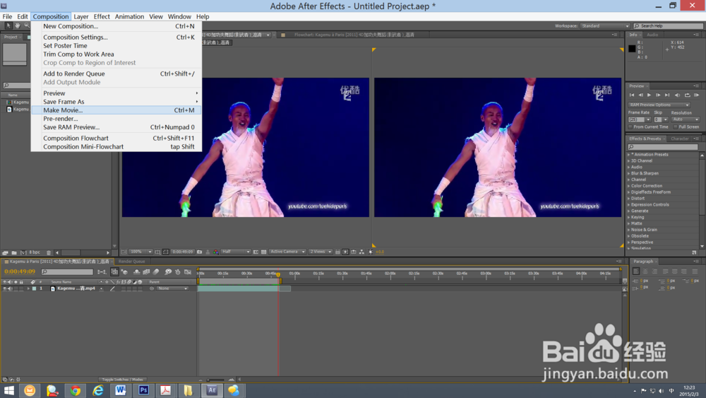Choose Make Movie from Composition menu
Image resolution: width=706 pixels, height=398 pixels.
click(x=116, y=110)
